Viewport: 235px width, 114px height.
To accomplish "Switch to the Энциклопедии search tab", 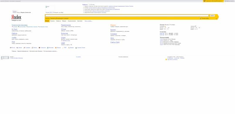I will point(72,21).
